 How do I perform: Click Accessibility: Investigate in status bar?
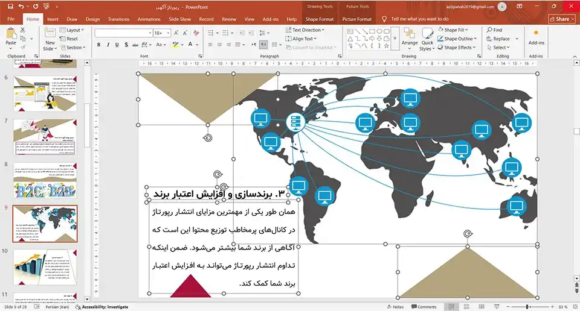click(101, 307)
